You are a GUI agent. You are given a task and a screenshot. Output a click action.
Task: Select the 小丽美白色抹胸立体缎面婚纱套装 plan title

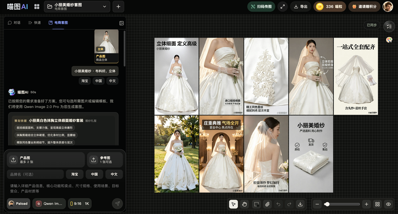coord(56,121)
